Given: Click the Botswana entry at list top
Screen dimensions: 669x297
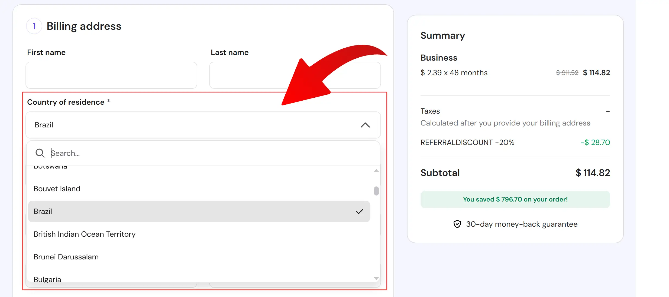Looking at the screenshot, I should pos(50,167).
